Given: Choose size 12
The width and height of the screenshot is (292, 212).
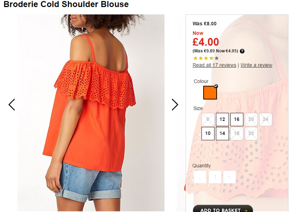Looking at the screenshot, I should click(x=222, y=120).
